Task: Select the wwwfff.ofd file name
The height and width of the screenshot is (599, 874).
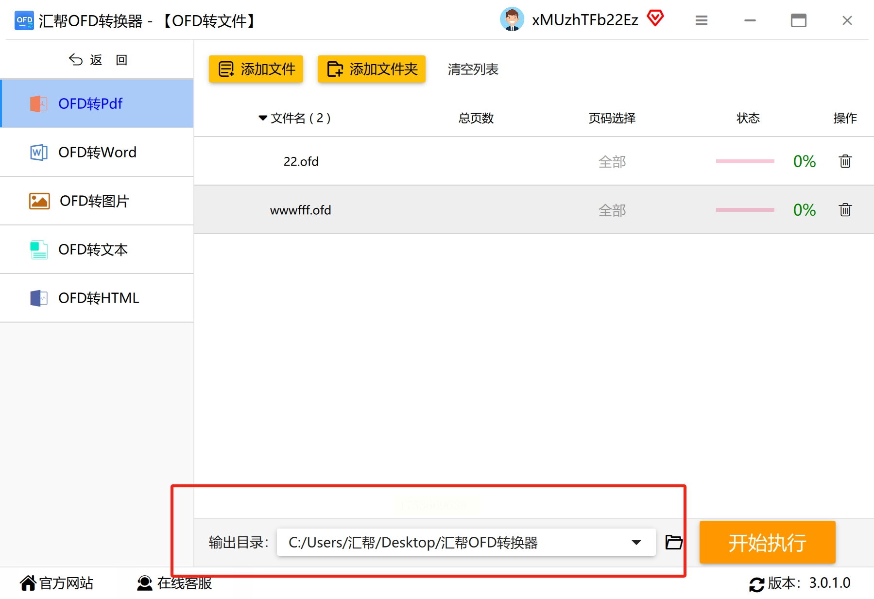Action: (300, 210)
